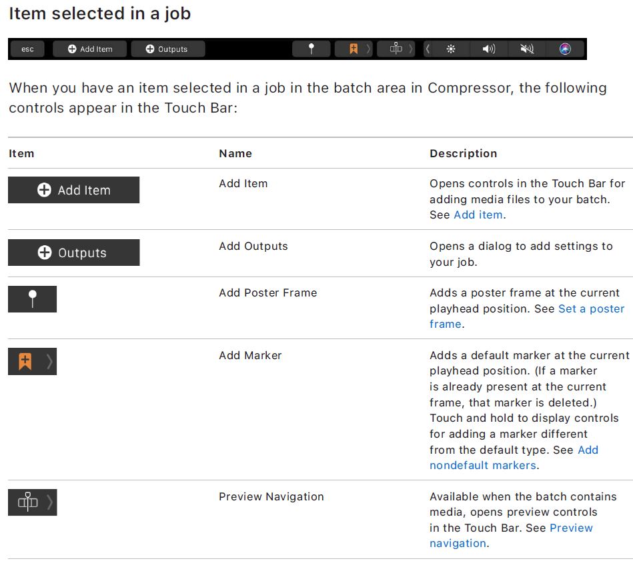Expand Control Strip with left chevron
This screenshot has width=633, height=567.
(x=428, y=49)
